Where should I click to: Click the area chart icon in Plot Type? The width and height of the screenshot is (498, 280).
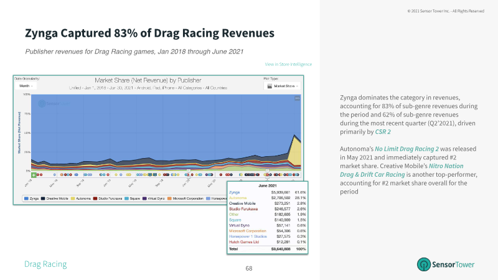tap(270, 86)
